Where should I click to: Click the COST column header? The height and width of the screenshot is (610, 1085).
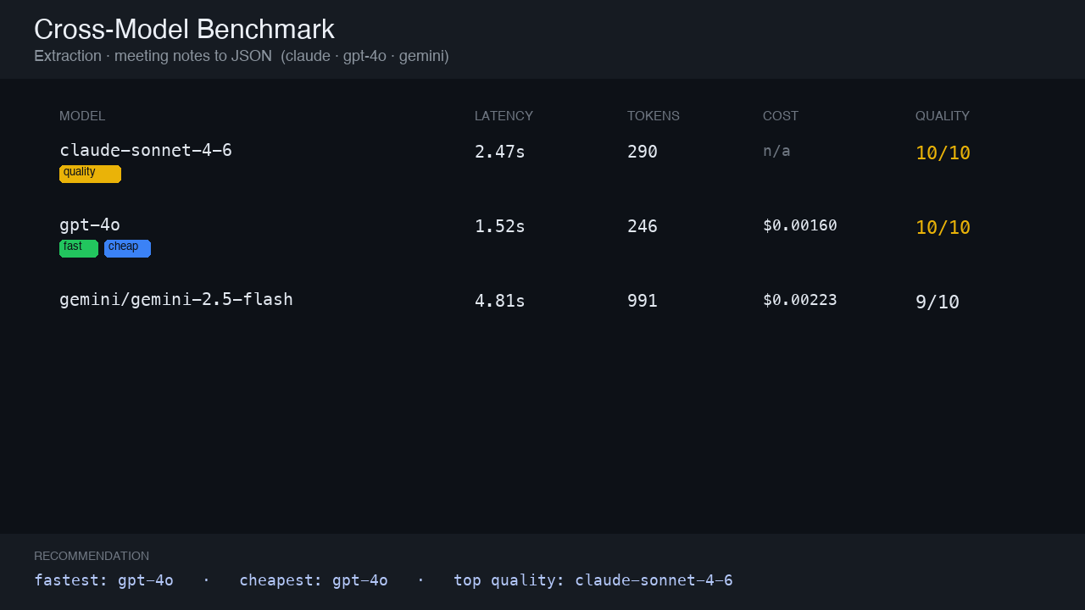(781, 116)
